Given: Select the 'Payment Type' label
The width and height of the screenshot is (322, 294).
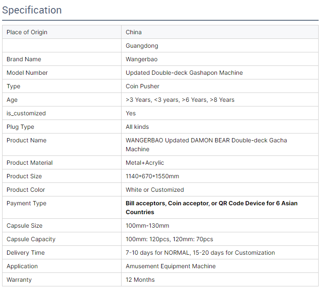Looking at the screenshot, I should [27, 203].
